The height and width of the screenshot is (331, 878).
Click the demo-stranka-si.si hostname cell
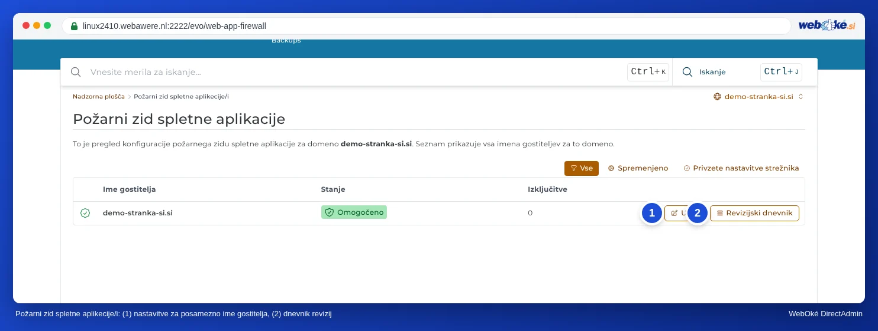[138, 213]
